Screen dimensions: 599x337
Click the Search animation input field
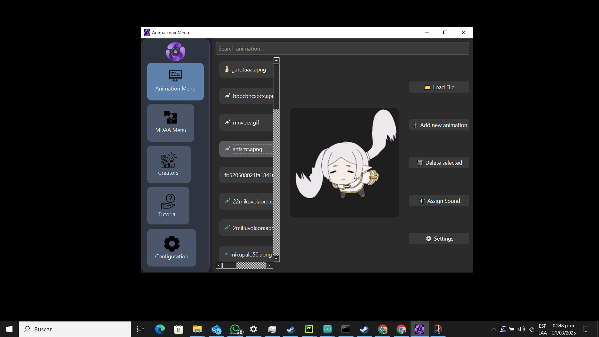point(342,48)
